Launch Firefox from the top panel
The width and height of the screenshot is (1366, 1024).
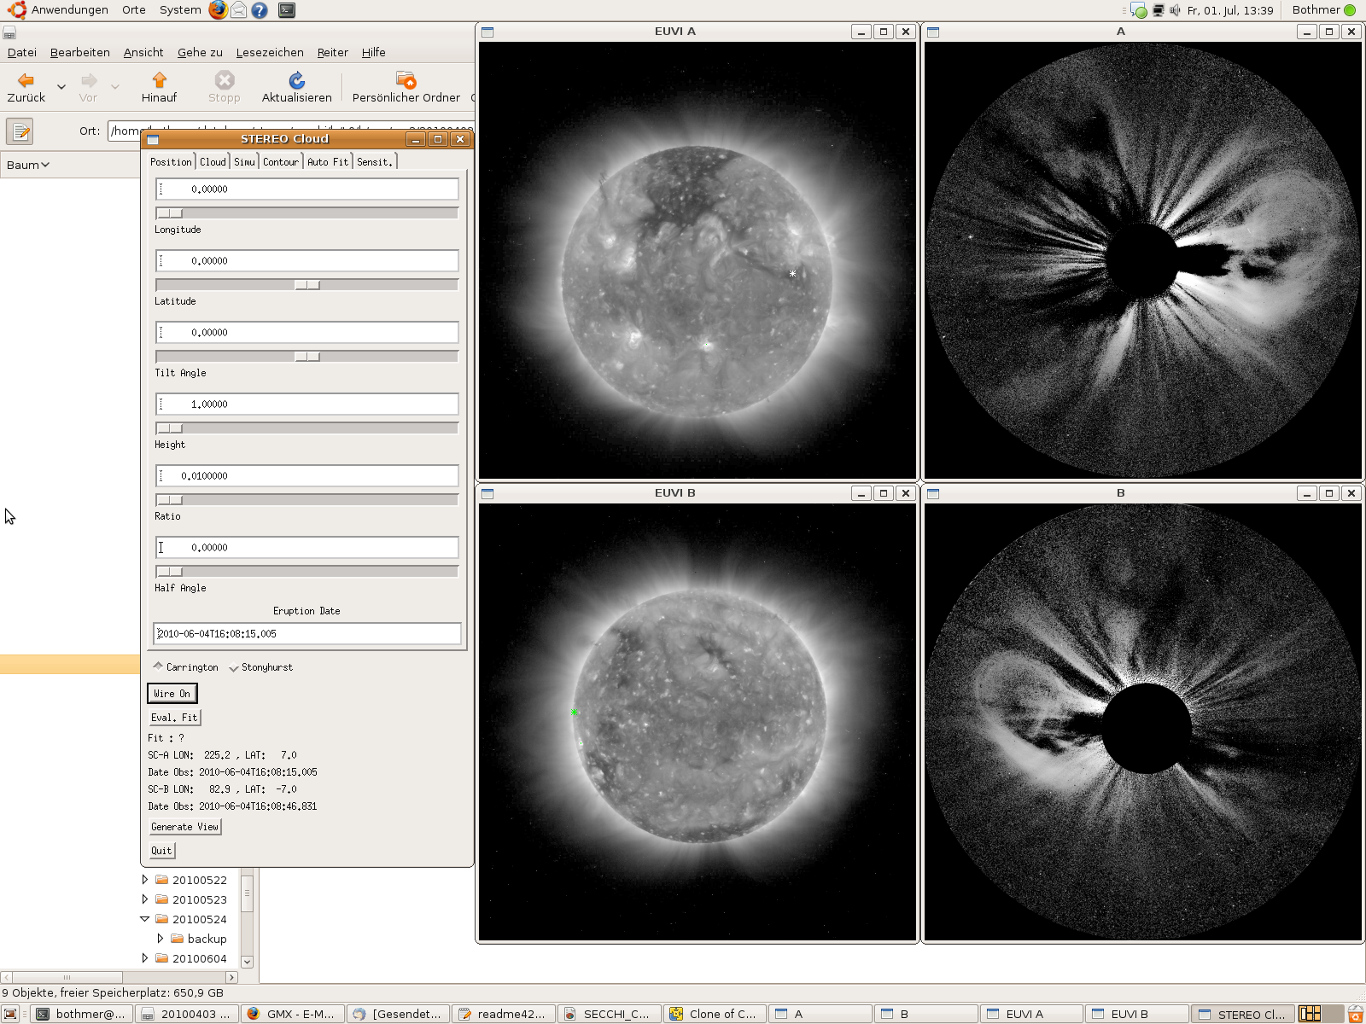point(219,10)
